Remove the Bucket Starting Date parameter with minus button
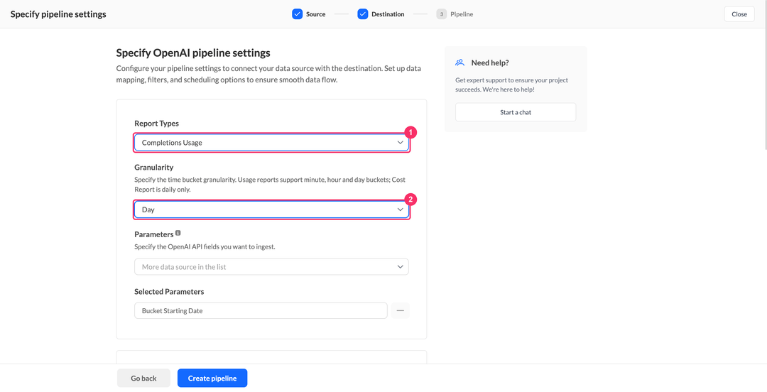Image resolution: width=767 pixels, height=392 pixels. pyautogui.click(x=400, y=311)
